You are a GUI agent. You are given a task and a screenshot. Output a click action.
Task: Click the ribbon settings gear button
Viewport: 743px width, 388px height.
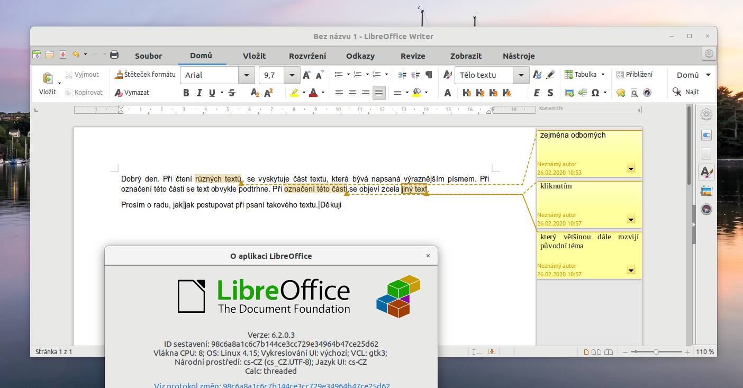[709, 53]
